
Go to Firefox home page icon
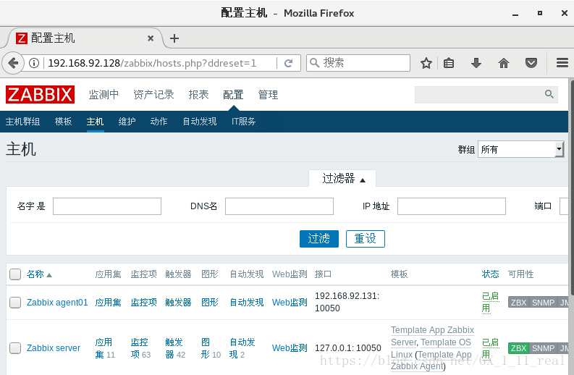(504, 63)
